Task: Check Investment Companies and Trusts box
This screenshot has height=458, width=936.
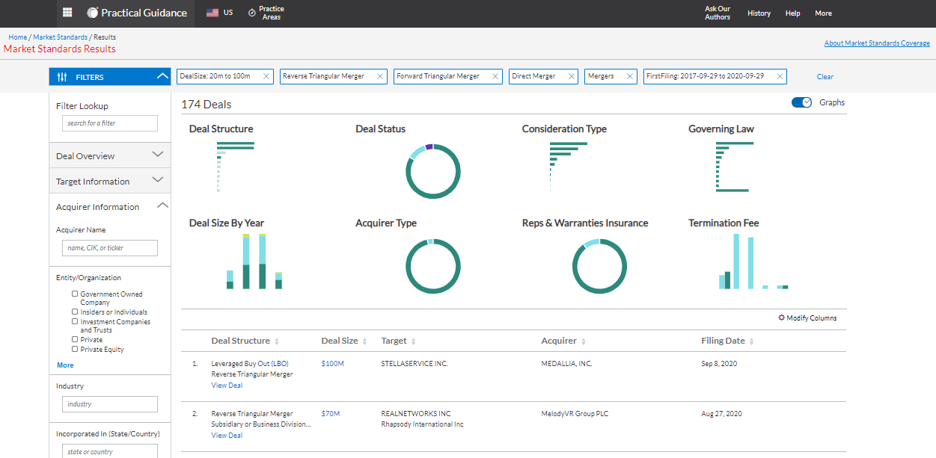Action: click(x=75, y=321)
